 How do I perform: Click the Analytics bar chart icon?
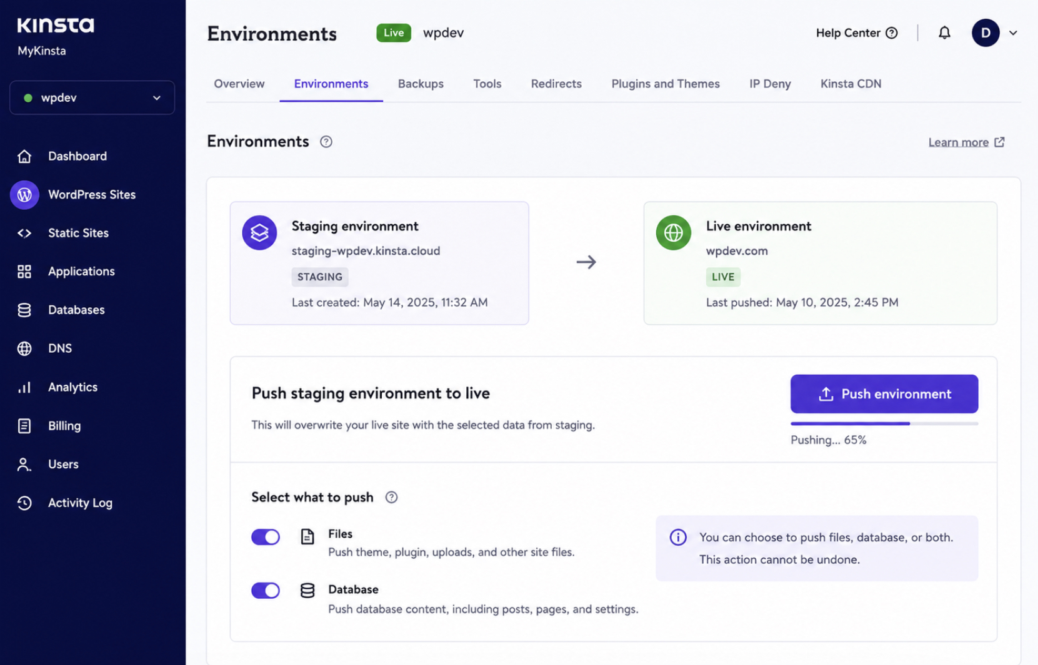(24, 387)
